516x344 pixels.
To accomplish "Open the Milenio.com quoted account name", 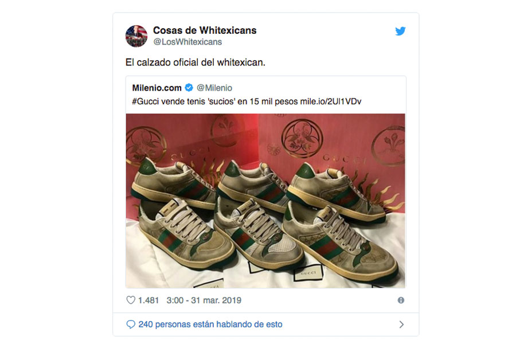I will (x=157, y=88).
